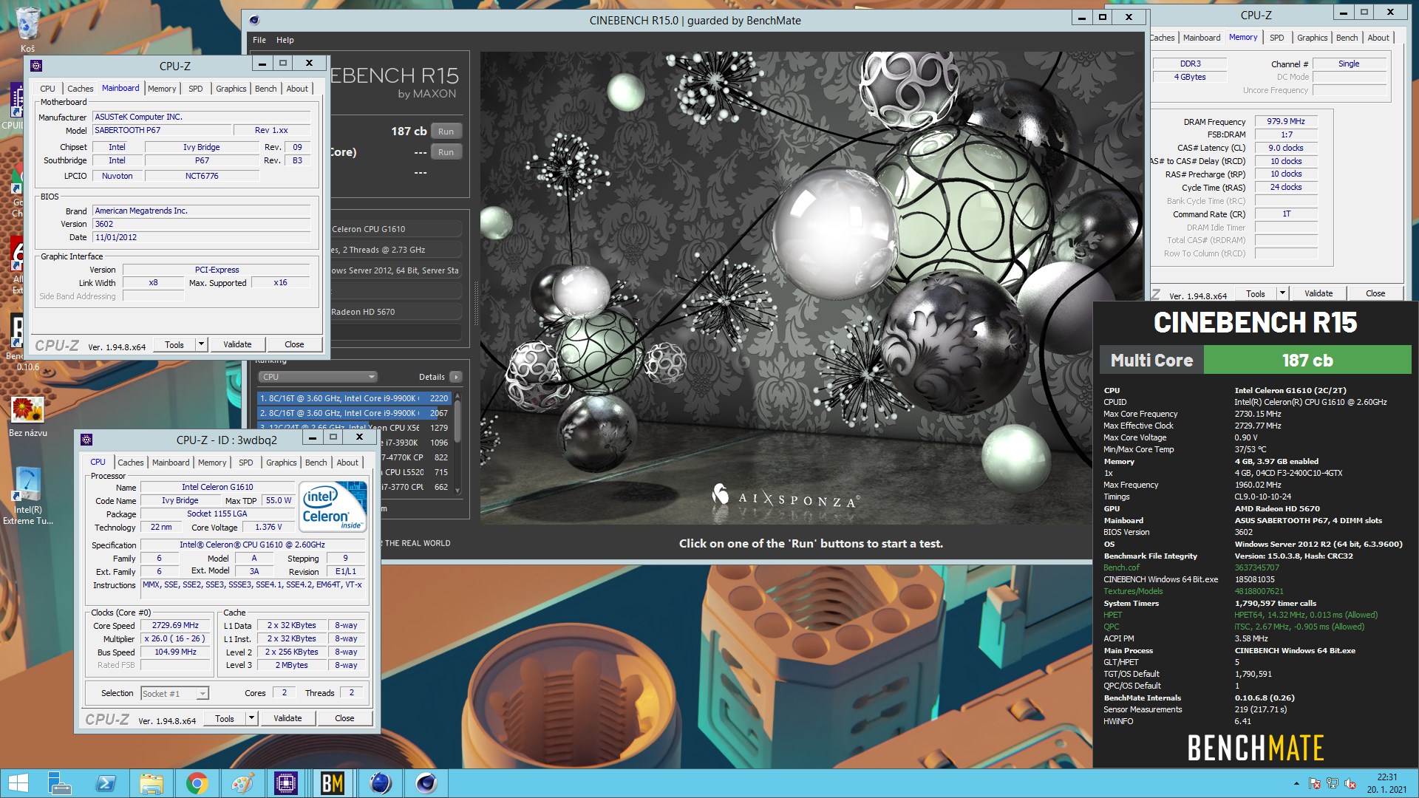Viewport: 1419px width, 798px height.
Task: Click the Textures/Models entry in BenchMate panel
Action: 1133,591
